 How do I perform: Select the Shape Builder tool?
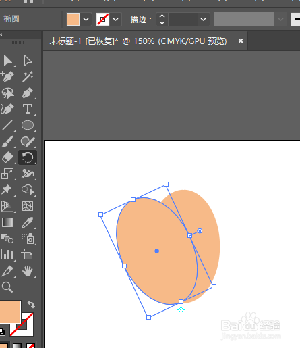point(28,190)
